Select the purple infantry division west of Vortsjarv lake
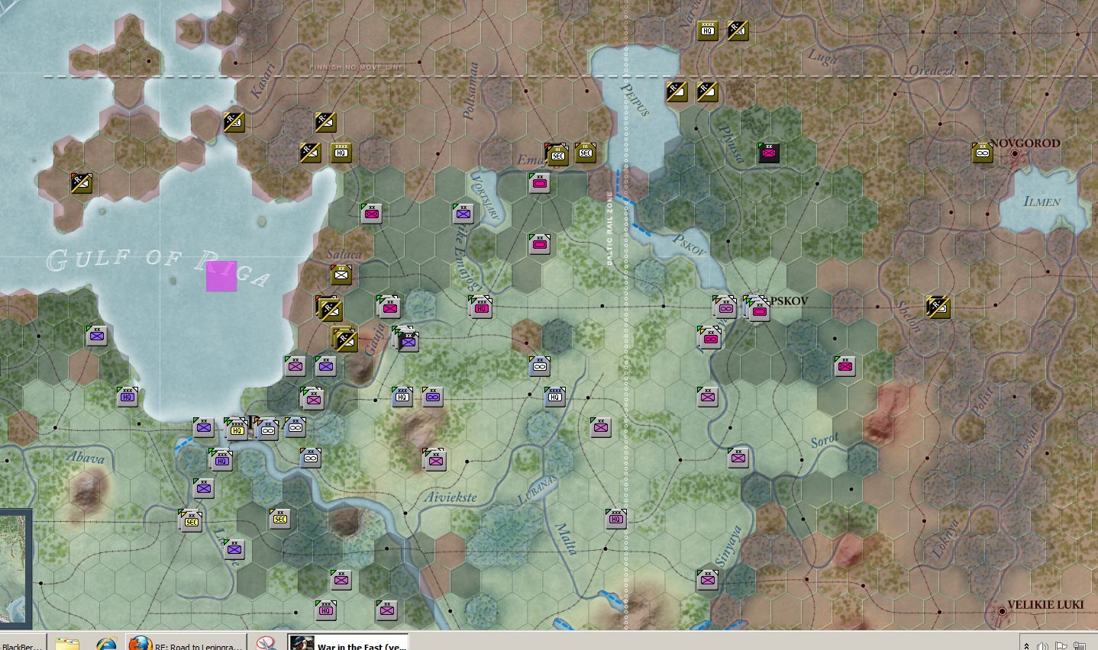 [x=463, y=214]
